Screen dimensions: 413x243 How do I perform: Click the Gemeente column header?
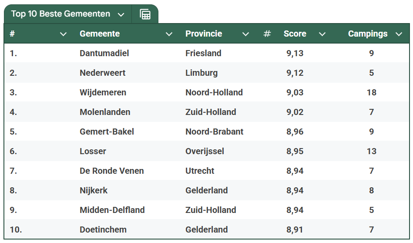click(x=100, y=34)
